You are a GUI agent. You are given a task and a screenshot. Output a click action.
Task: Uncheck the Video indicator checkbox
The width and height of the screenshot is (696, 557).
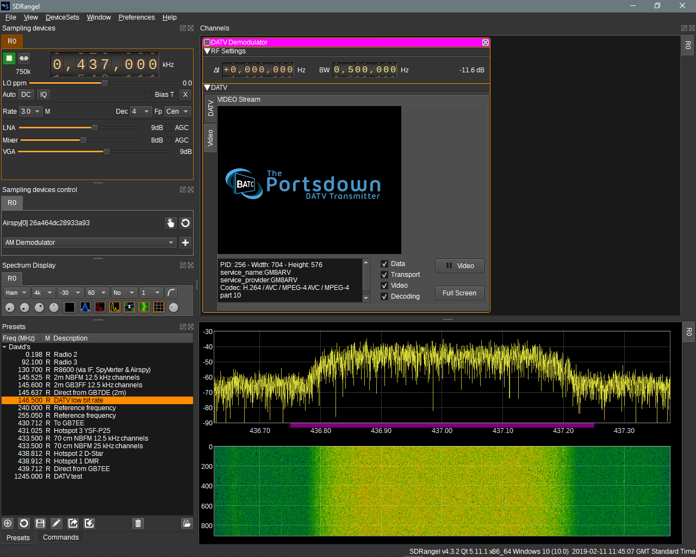pos(384,286)
